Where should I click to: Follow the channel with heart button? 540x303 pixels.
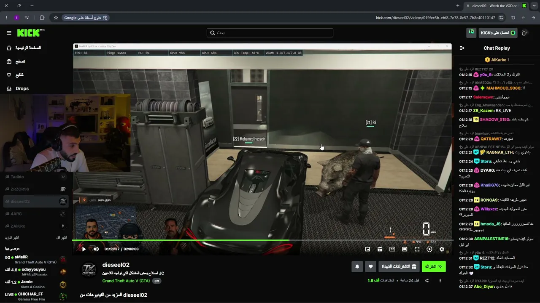point(371,266)
